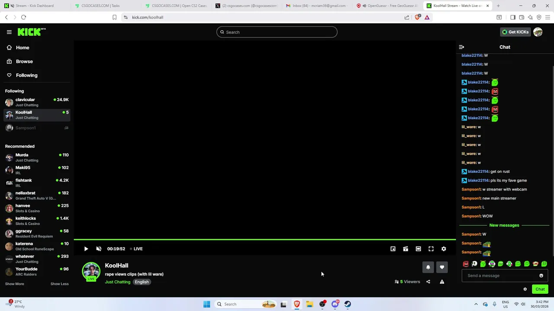
Task: Report the stream using the warning icon
Action: 442,282
